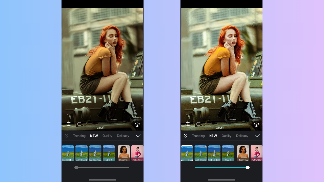Apply the Retro Filter on the right phone
Image resolution: width=324 pixels, height=182 pixels.
coord(256,153)
